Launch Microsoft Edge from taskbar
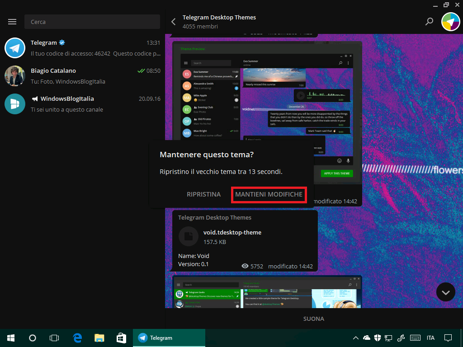 (77, 338)
